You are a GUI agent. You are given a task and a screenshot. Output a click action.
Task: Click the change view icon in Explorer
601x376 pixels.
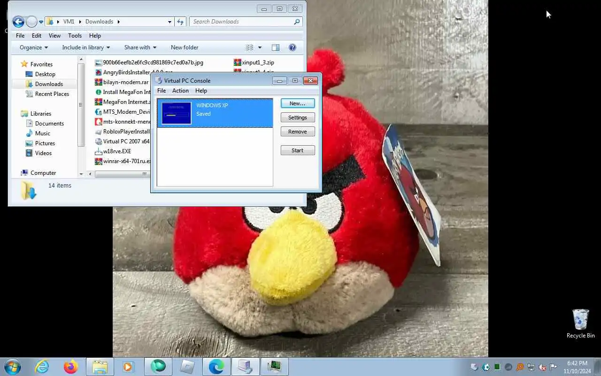(249, 47)
